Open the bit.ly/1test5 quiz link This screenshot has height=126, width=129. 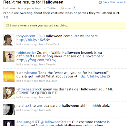[x=94, y=76]
